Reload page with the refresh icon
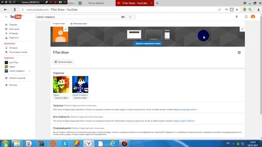262x147 pixels. coord(23,10)
